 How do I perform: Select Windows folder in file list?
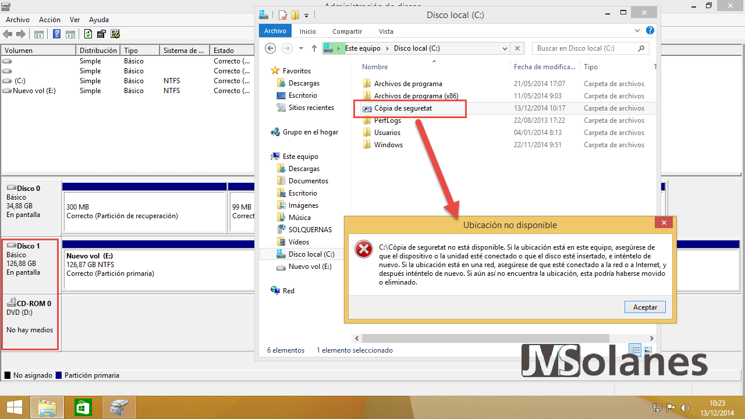pyautogui.click(x=388, y=145)
